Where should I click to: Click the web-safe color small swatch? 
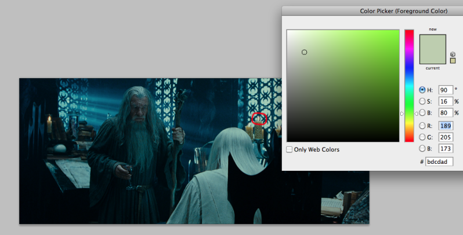453,61
